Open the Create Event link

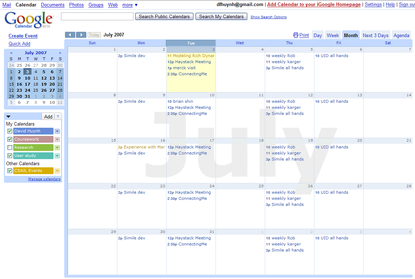[x=23, y=36]
